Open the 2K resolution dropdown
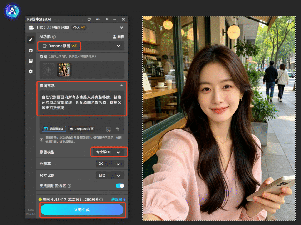 click(x=110, y=164)
